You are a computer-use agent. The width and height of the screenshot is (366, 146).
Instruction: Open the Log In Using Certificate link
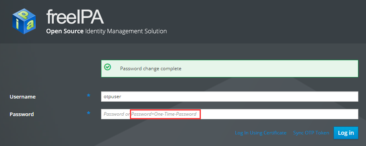(261, 133)
